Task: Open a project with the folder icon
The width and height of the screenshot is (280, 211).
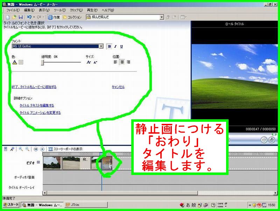Action: point(14,17)
